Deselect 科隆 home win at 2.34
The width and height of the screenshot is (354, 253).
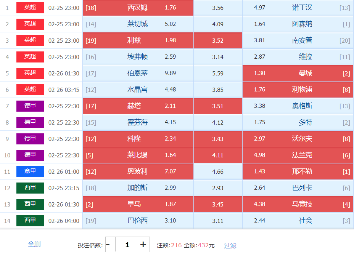pos(138,139)
